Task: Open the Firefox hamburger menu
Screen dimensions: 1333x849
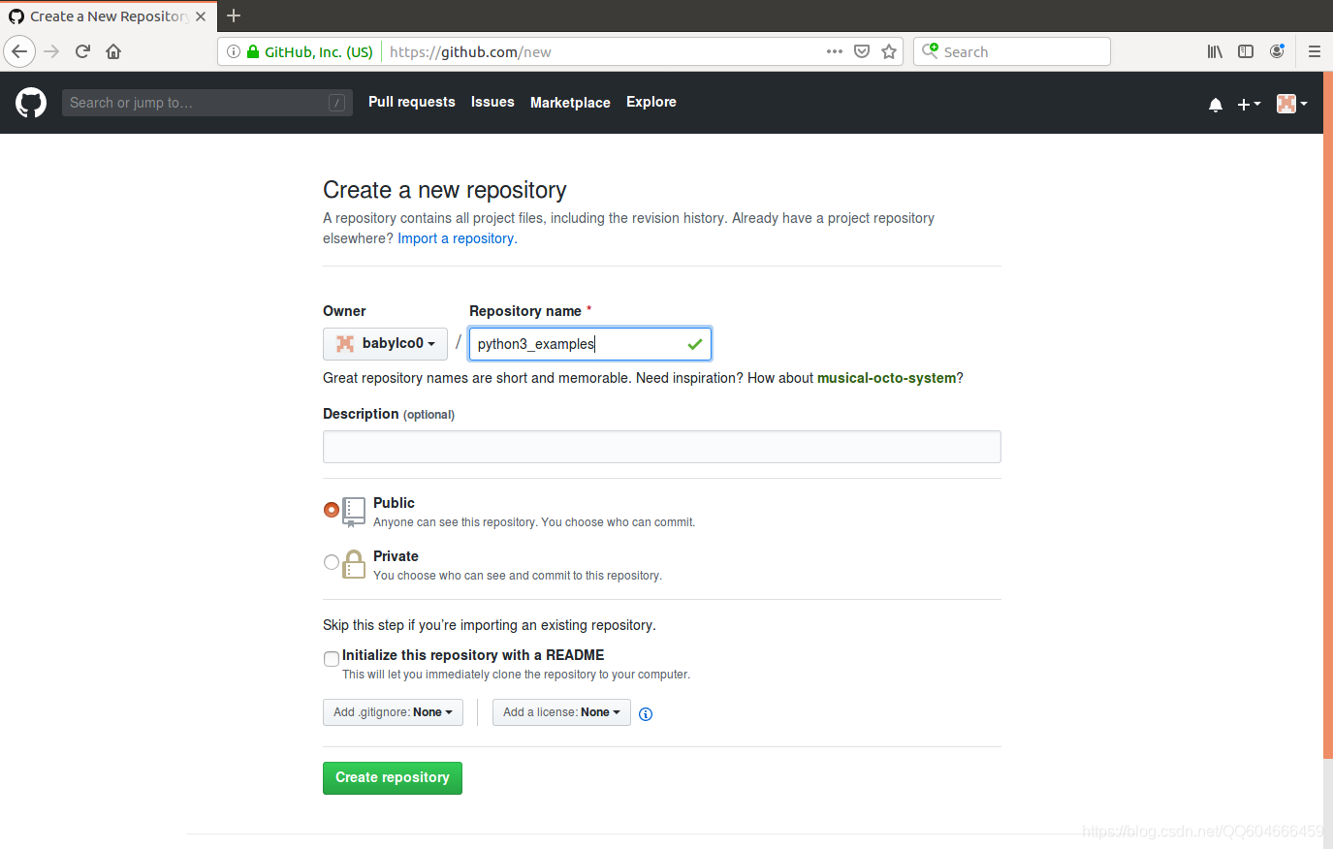Action: tap(1315, 51)
